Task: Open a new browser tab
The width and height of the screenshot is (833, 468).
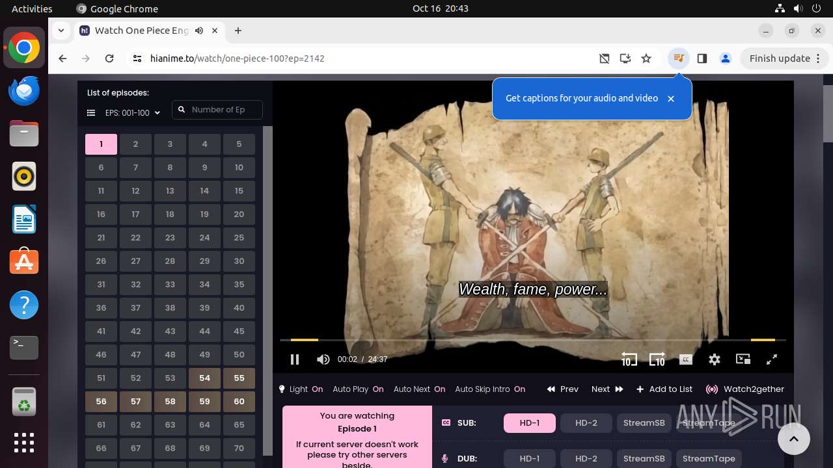Action: [x=238, y=31]
